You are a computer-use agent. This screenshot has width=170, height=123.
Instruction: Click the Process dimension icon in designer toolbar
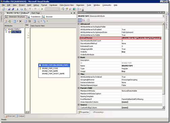point(9,21)
